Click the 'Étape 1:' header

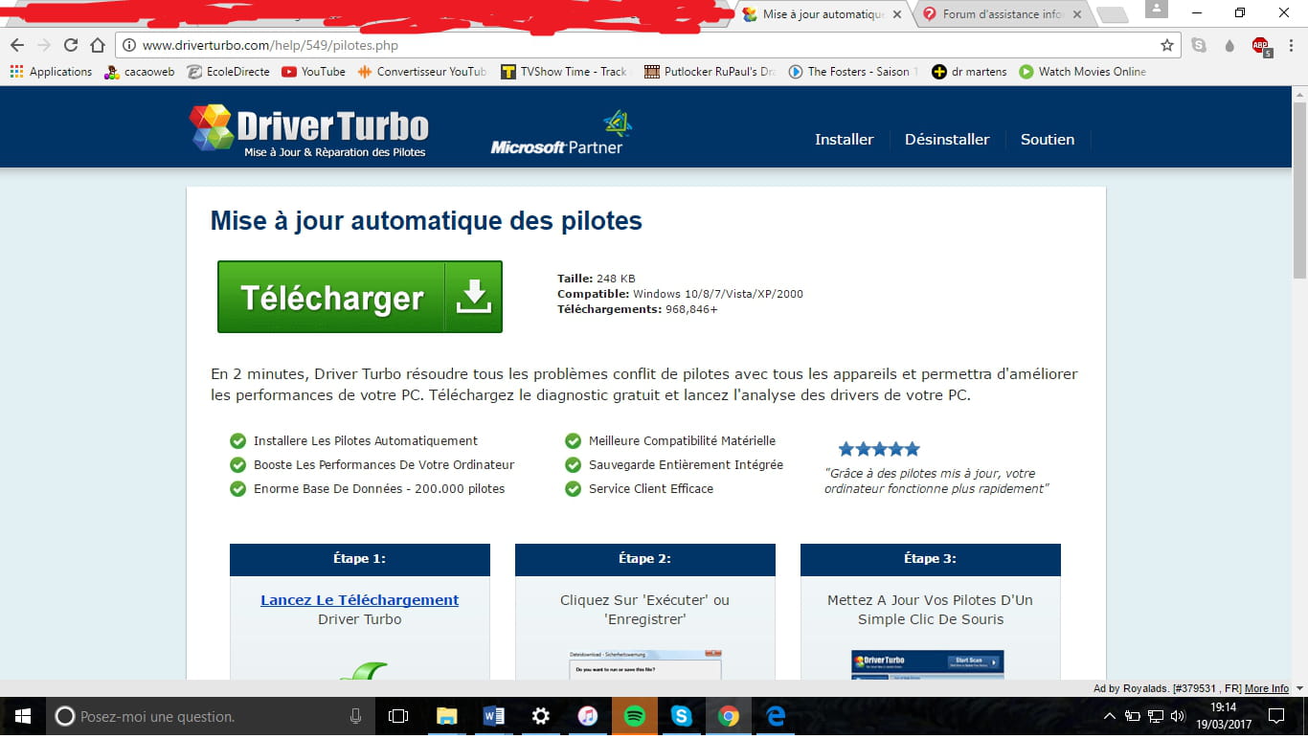coord(360,559)
